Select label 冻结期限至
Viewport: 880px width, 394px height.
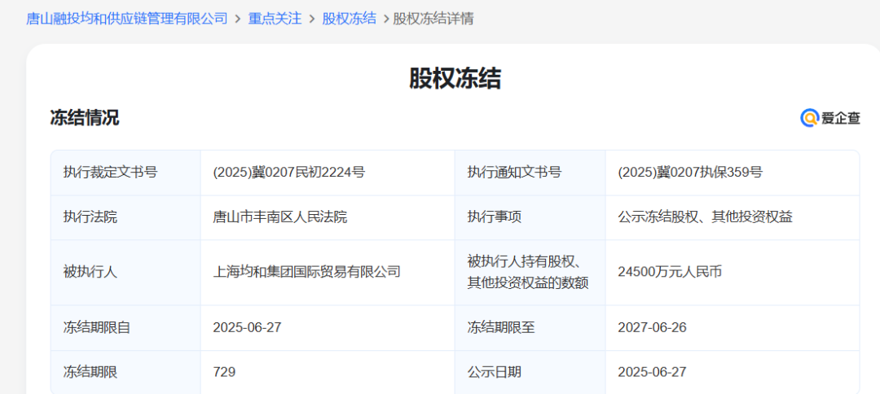(500, 327)
